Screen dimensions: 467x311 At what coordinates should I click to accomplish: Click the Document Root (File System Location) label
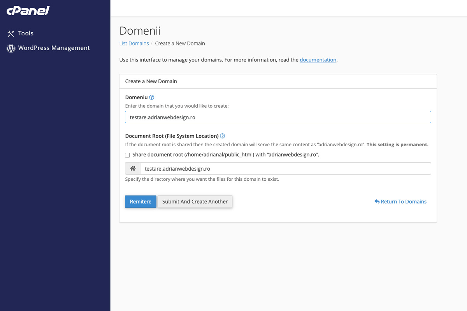tap(172, 136)
